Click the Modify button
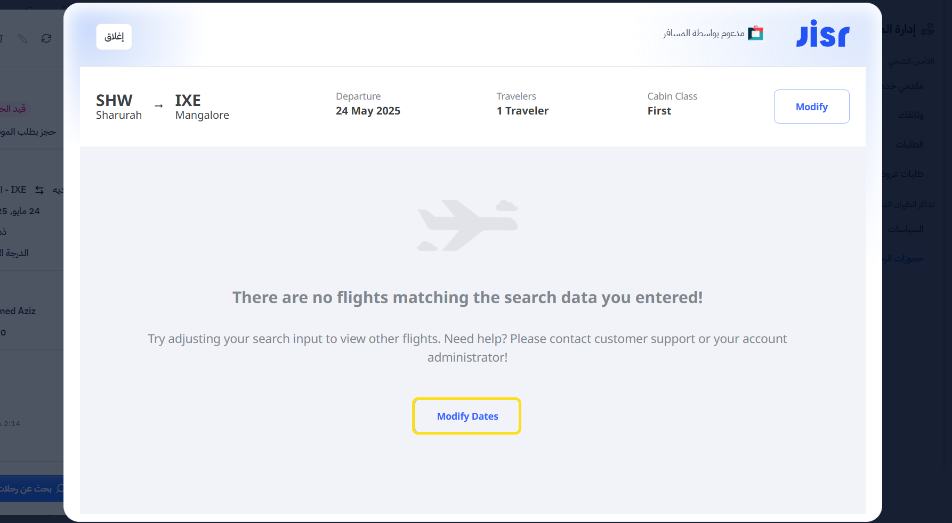The height and width of the screenshot is (523, 952). [811, 107]
